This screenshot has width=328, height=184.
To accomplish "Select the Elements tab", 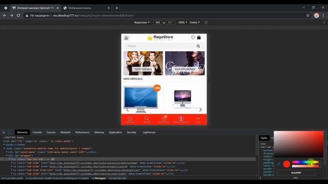I will coord(22,132).
